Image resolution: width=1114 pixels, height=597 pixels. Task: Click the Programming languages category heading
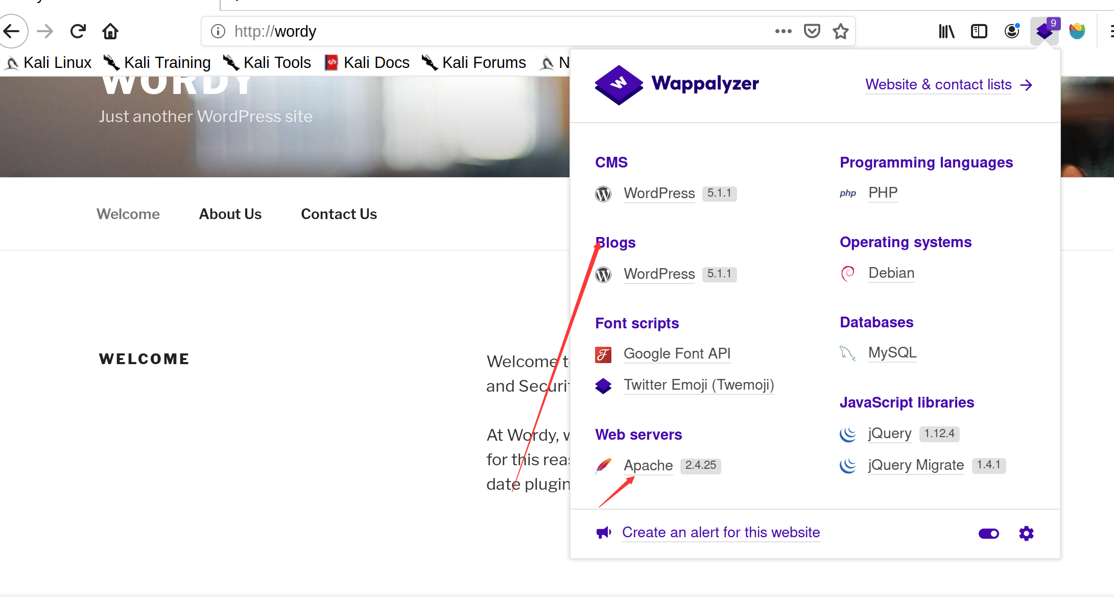(927, 162)
